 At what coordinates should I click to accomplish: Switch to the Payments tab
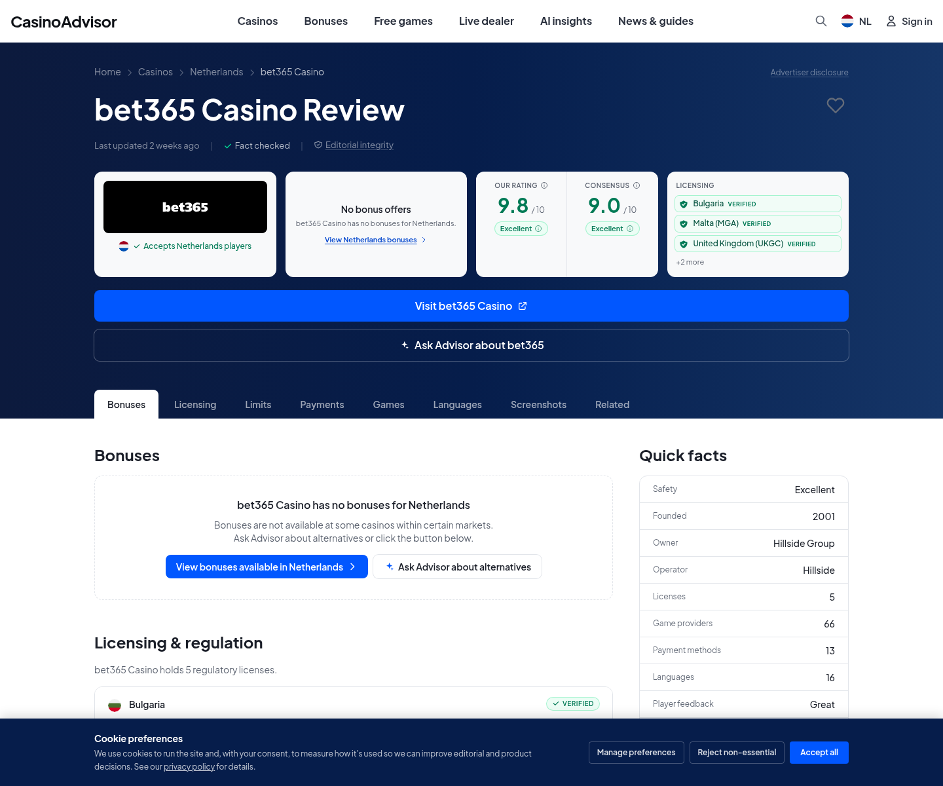[322, 405]
